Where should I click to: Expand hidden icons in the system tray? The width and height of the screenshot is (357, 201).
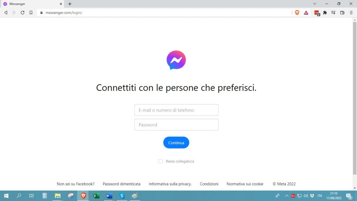pos(287,196)
